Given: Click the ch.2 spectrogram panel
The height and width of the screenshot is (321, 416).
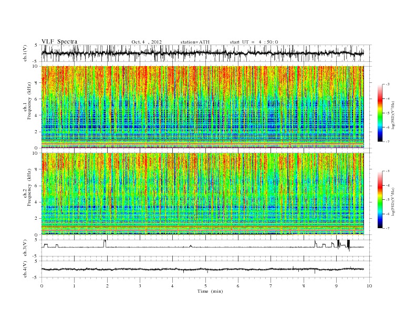Looking at the screenshot, I should point(203,194).
